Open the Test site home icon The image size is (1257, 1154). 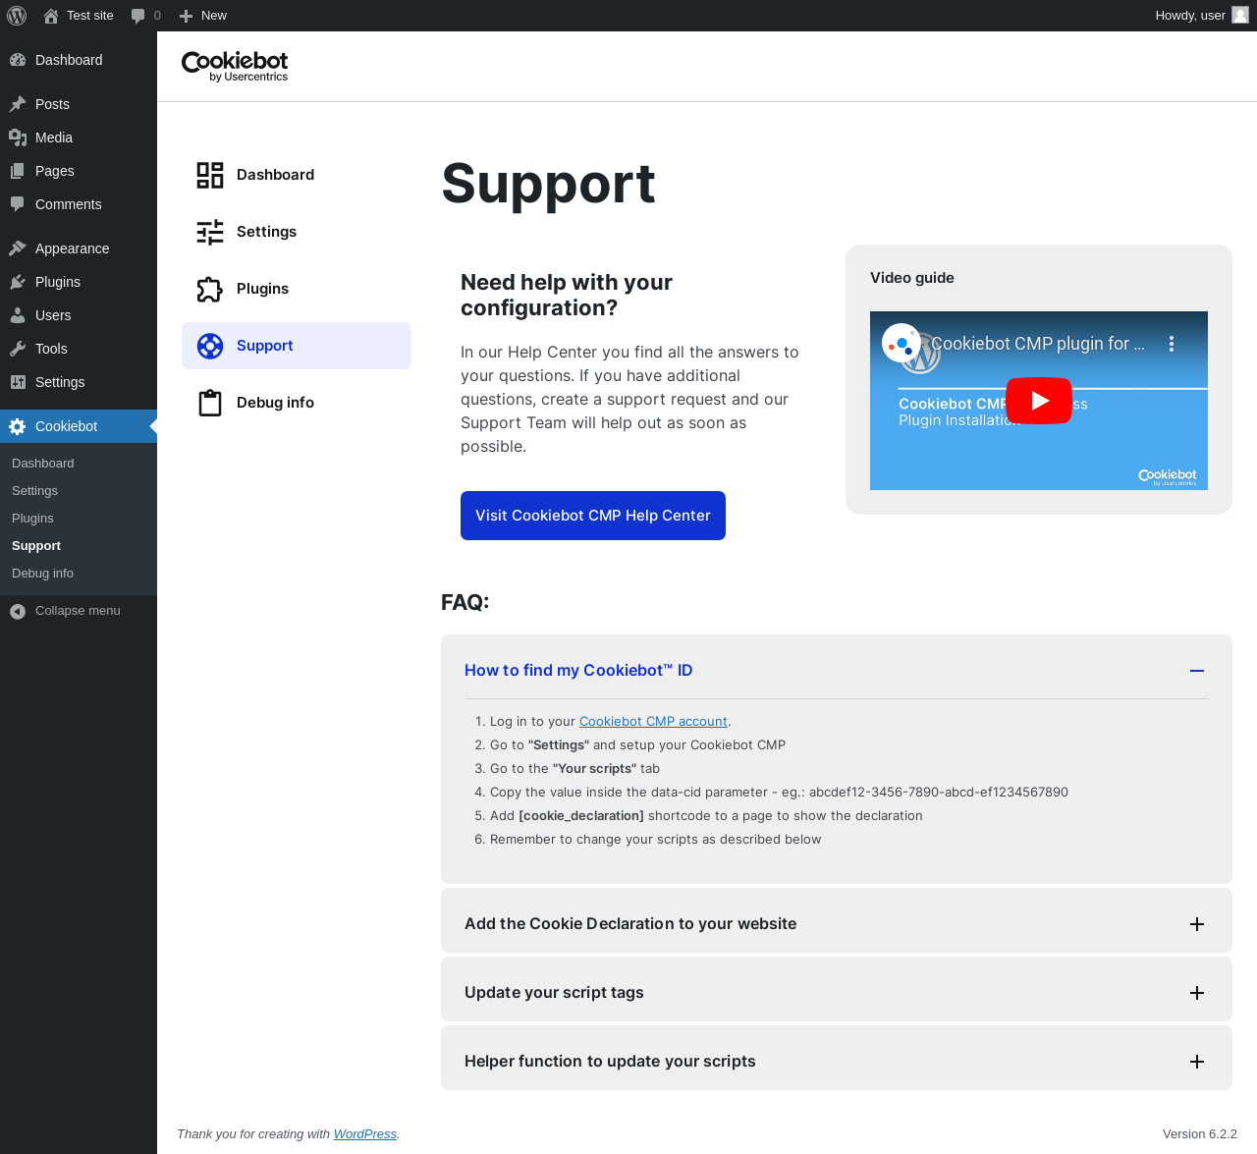[x=51, y=16]
